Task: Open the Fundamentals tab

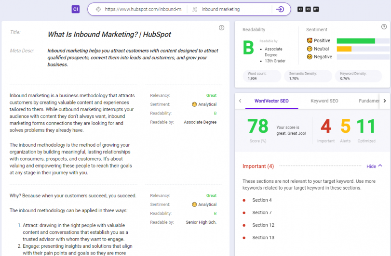Action: pos(369,101)
